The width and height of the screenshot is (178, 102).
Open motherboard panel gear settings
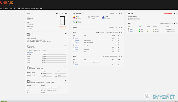click(x=65, y=34)
